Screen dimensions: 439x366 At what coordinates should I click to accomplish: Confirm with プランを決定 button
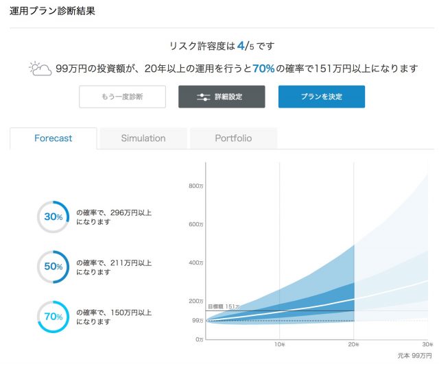pyautogui.click(x=321, y=97)
